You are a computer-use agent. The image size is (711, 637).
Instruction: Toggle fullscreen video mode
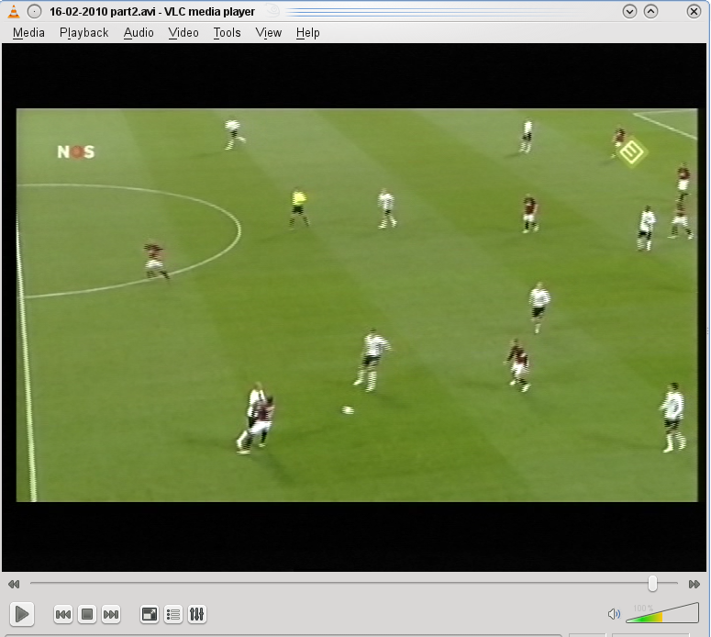pos(149,614)
